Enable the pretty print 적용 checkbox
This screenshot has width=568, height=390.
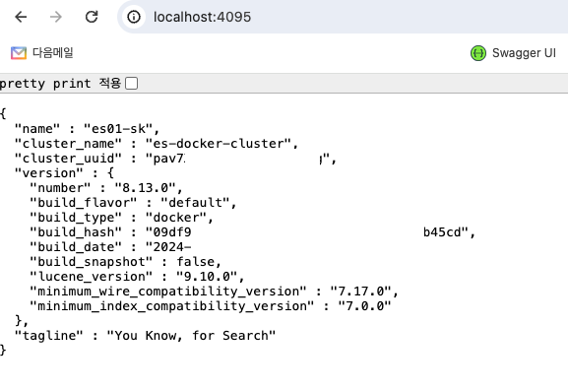[131, 84]
